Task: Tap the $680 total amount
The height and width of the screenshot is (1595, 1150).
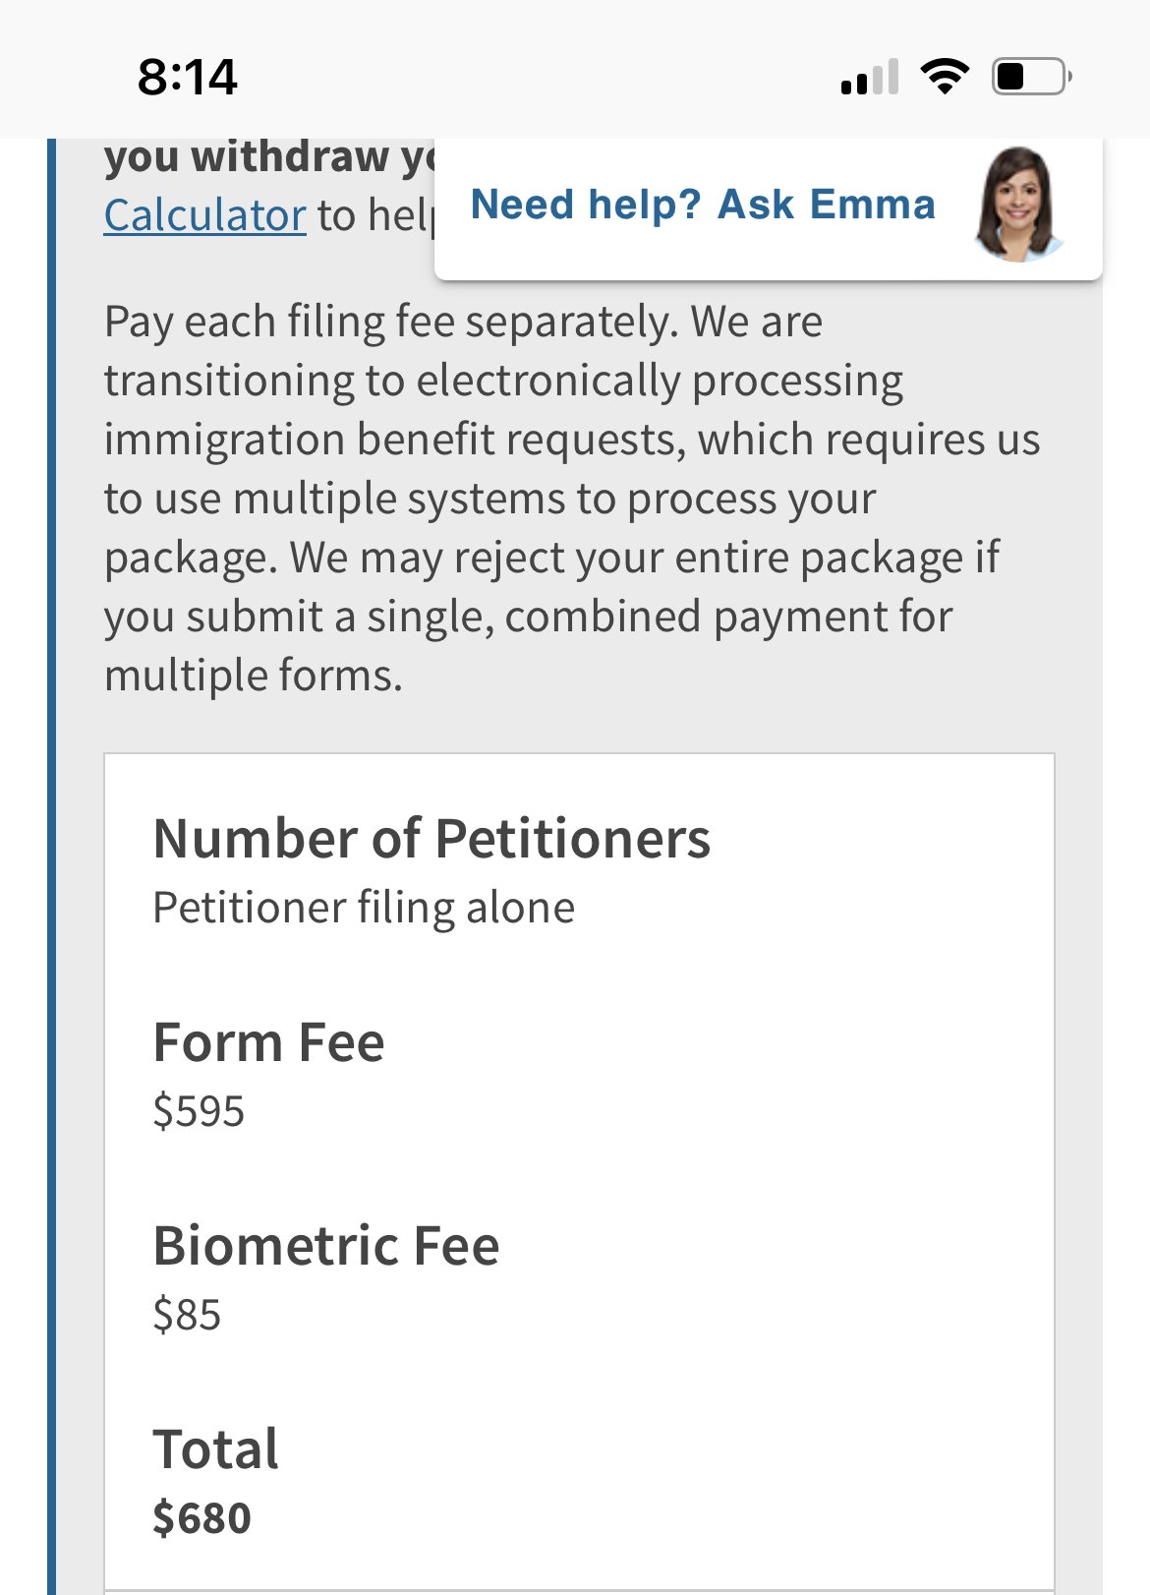Action: coord(202,1518)
